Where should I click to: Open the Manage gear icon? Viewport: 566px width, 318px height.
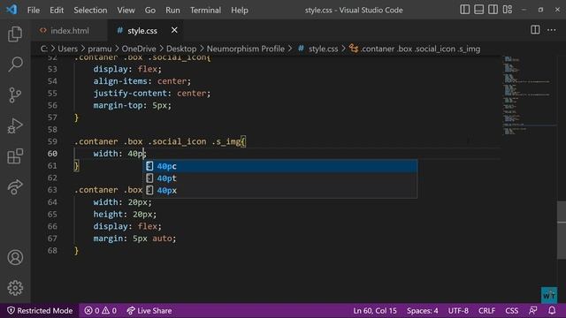pyautogui.click(x=15, y=288)
